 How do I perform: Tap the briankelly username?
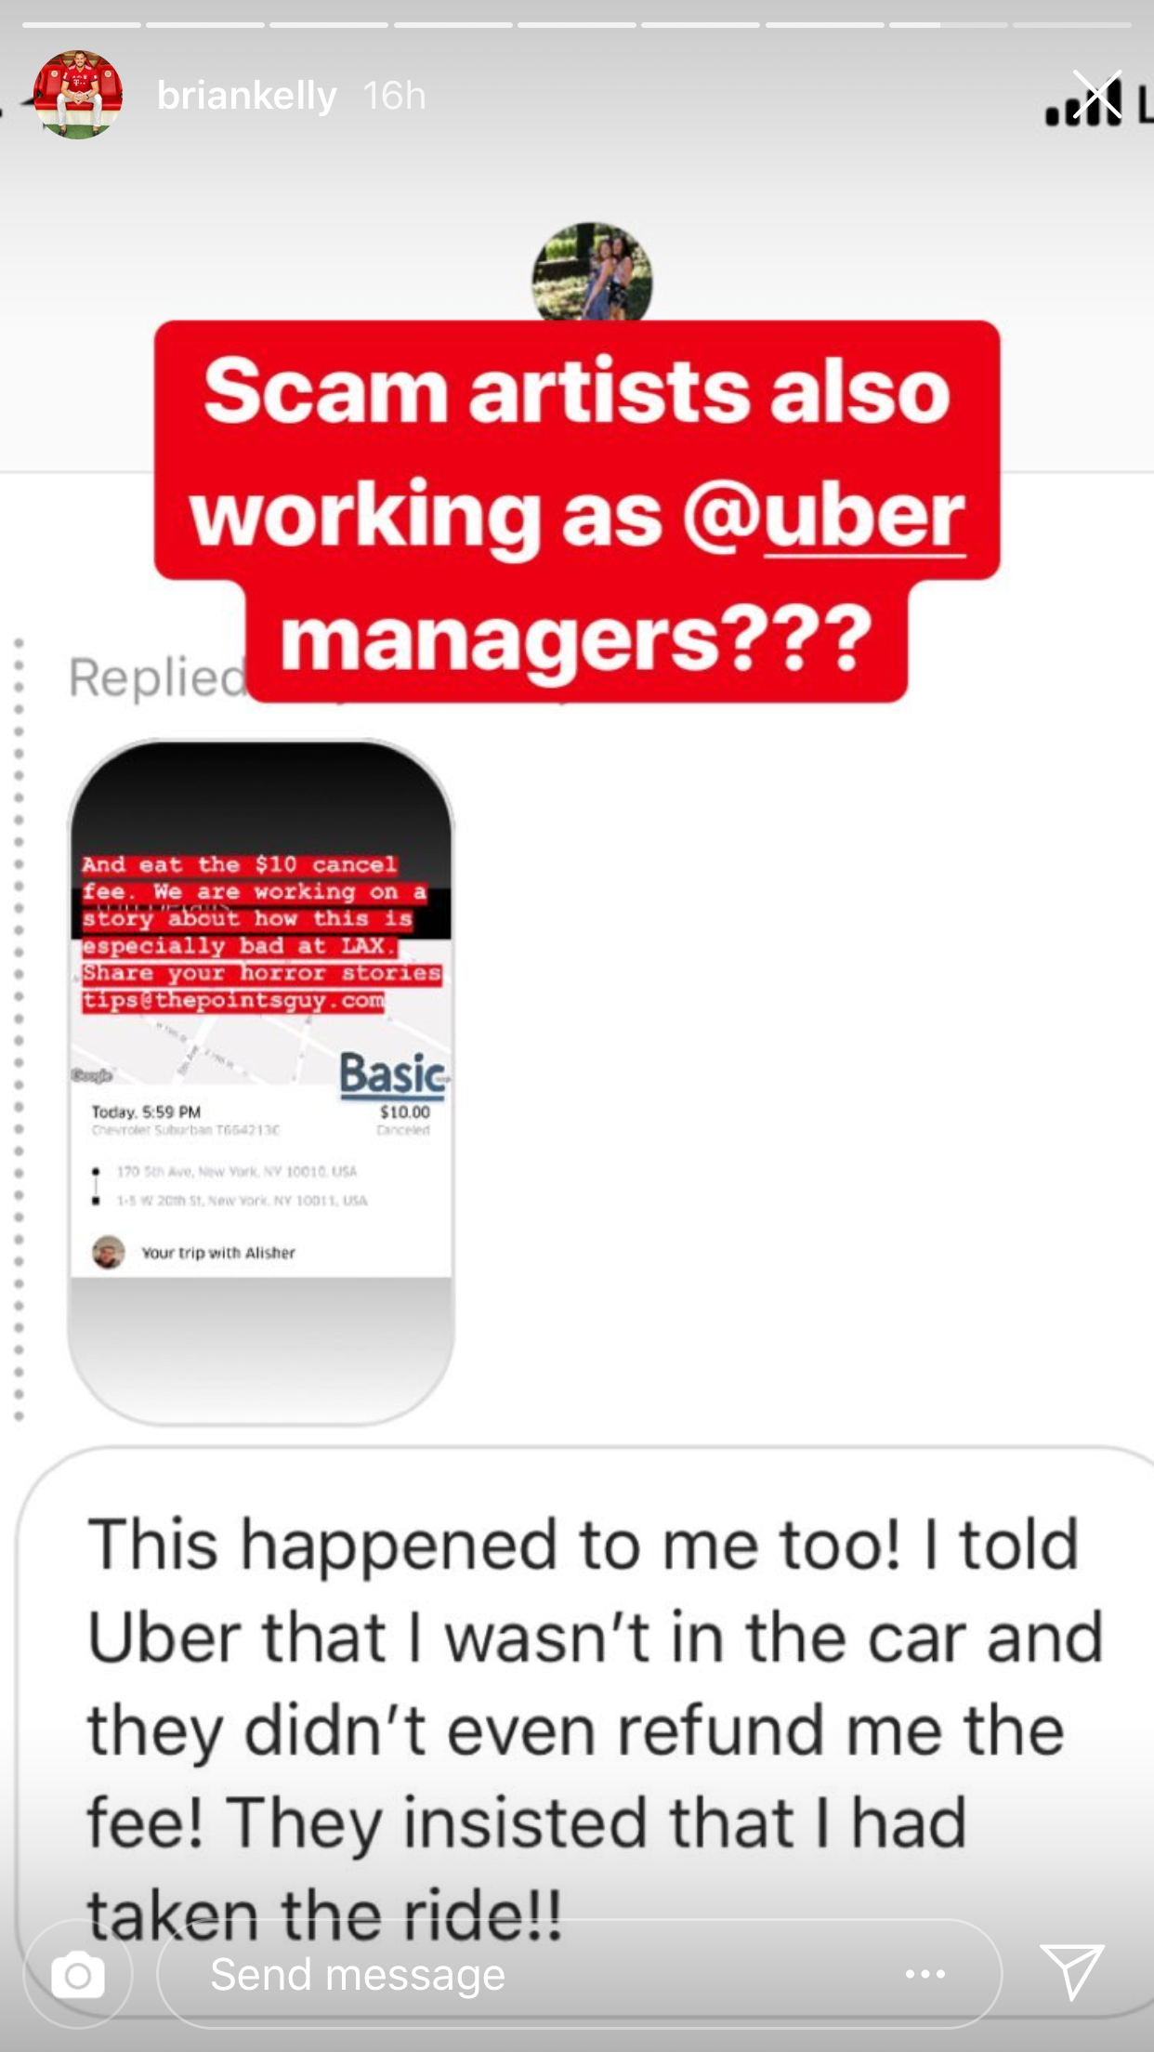tap(246, 96)
